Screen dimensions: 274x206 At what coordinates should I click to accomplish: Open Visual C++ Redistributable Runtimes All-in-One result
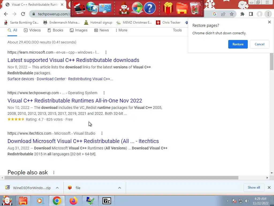click(x=75, y=101)
